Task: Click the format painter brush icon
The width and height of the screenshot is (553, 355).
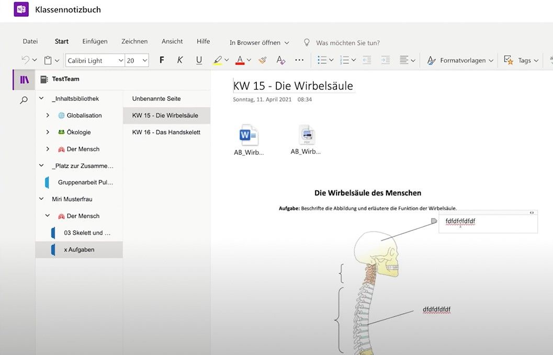Action: click(263, 60)
